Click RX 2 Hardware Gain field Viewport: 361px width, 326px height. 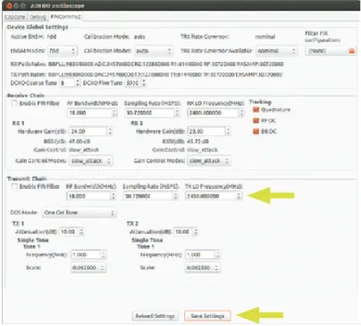pos(209,132)
